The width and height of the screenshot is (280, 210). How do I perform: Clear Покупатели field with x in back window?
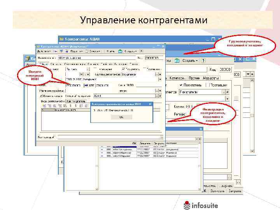coord(227,92)
